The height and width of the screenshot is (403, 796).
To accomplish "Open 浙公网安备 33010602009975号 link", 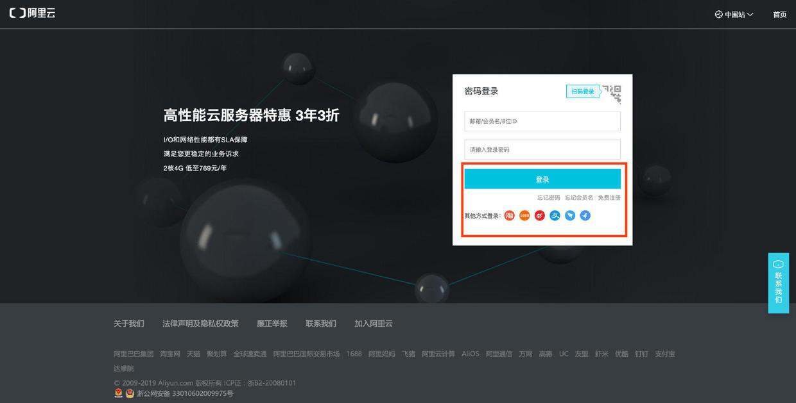I will [185, 393].
